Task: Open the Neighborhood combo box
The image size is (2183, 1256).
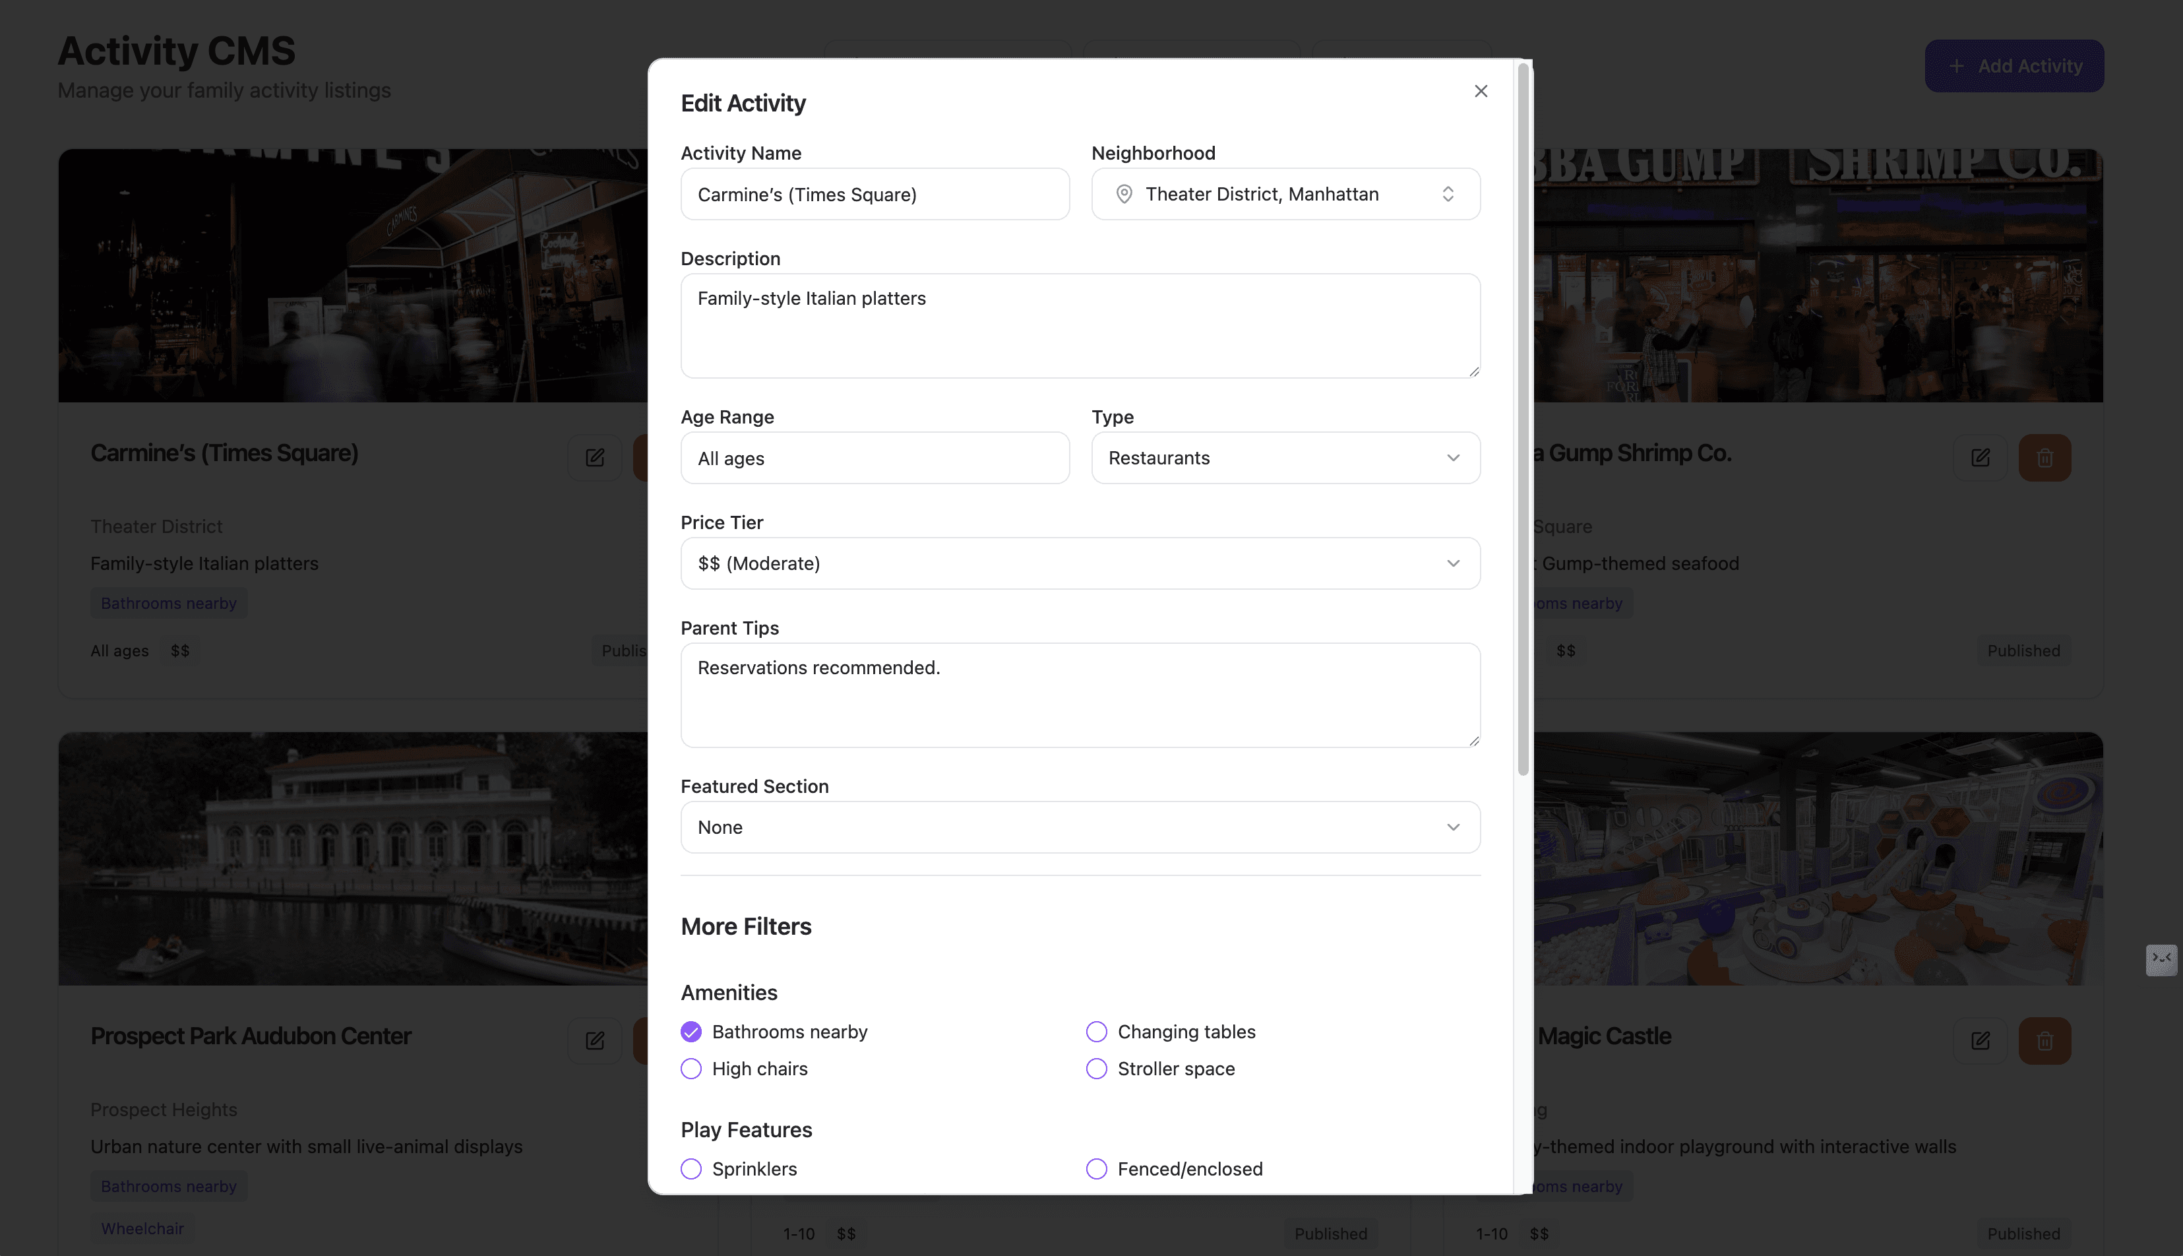Action: [x=1285, y=194]
